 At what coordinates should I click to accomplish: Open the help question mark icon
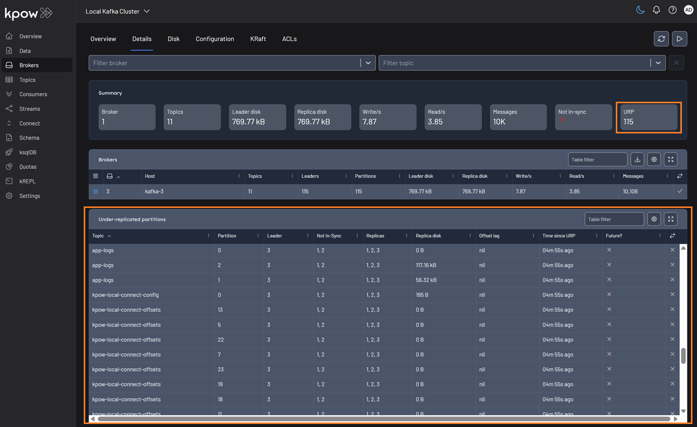pyautogui.click(x=672, y=10)
